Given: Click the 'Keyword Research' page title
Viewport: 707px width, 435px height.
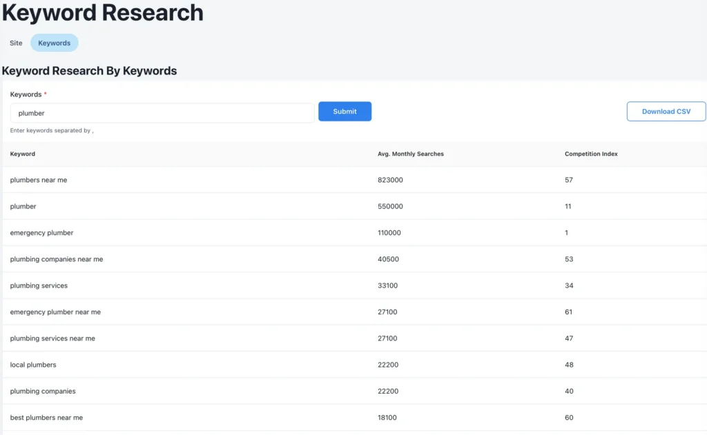Looking at the screenshot, I should 103,12.
